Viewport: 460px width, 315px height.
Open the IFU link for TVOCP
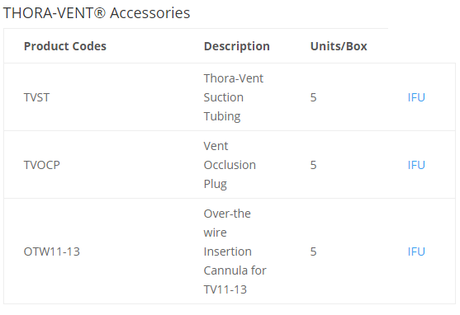416,165
